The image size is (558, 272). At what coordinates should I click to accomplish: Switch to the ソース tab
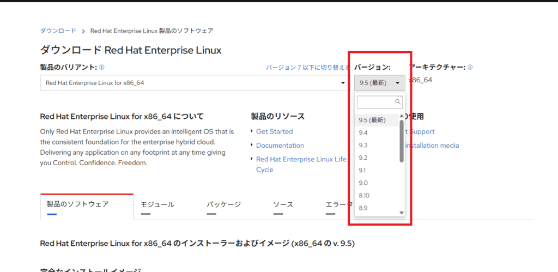click(283, 205)
